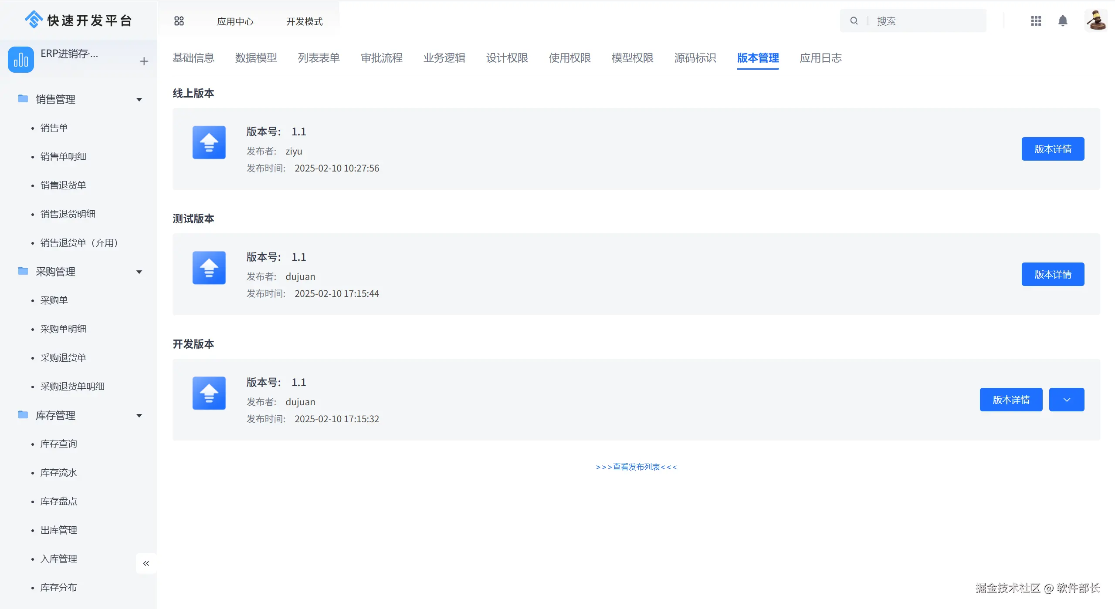The image size is (1115, 609).
Task: Click the 开发版本 blue upload-arrow icon
Action: point(209,393)
